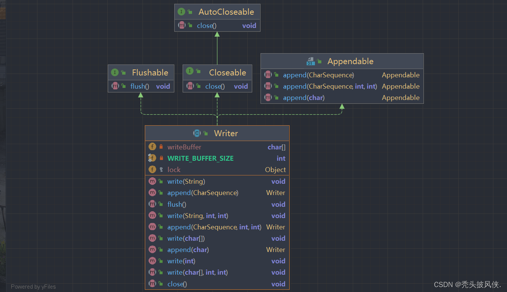Click the Closeable interface icon
This screenshot has width=507, height=292.
pos(190,71)
